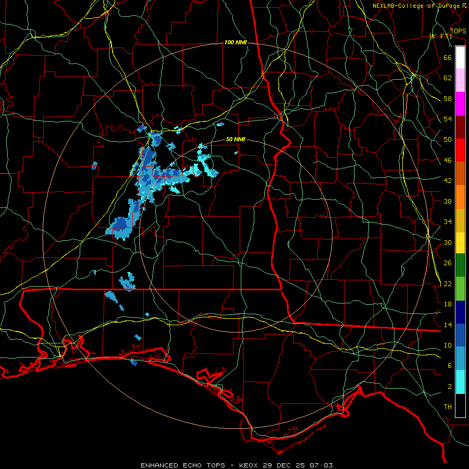Click the bright red swatch near 46

[460, 150]
